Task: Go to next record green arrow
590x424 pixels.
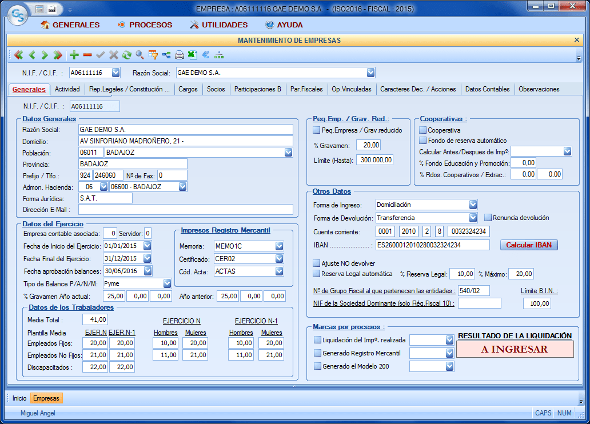Action: [x=45, y=55]
